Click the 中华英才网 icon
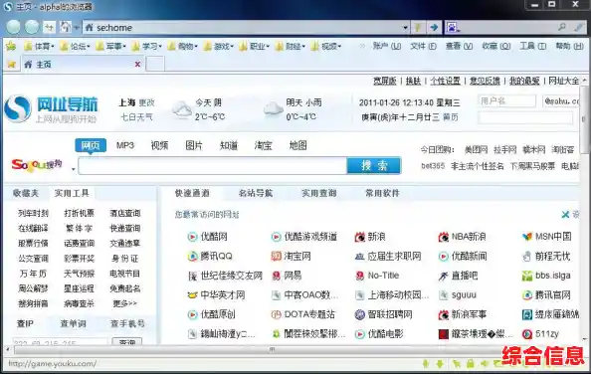The image size is (591, 374). pyautogui.click(x=192, y=294)
